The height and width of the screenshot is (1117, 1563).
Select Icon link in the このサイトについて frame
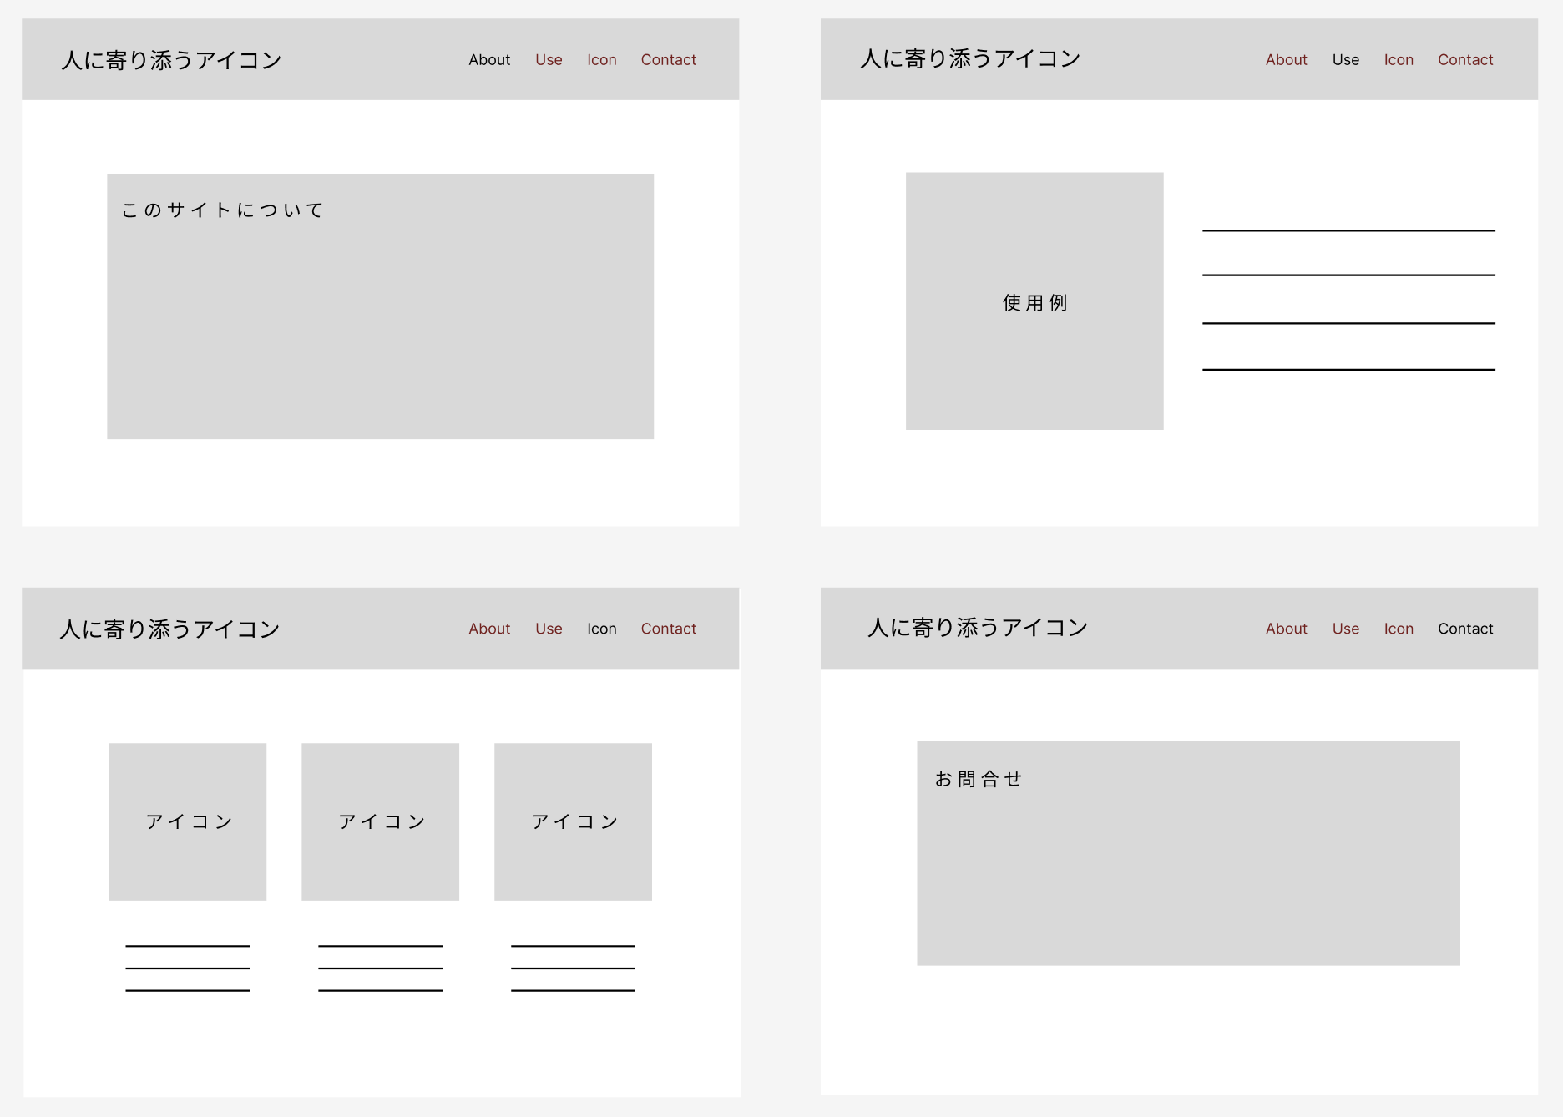point(601,60)
